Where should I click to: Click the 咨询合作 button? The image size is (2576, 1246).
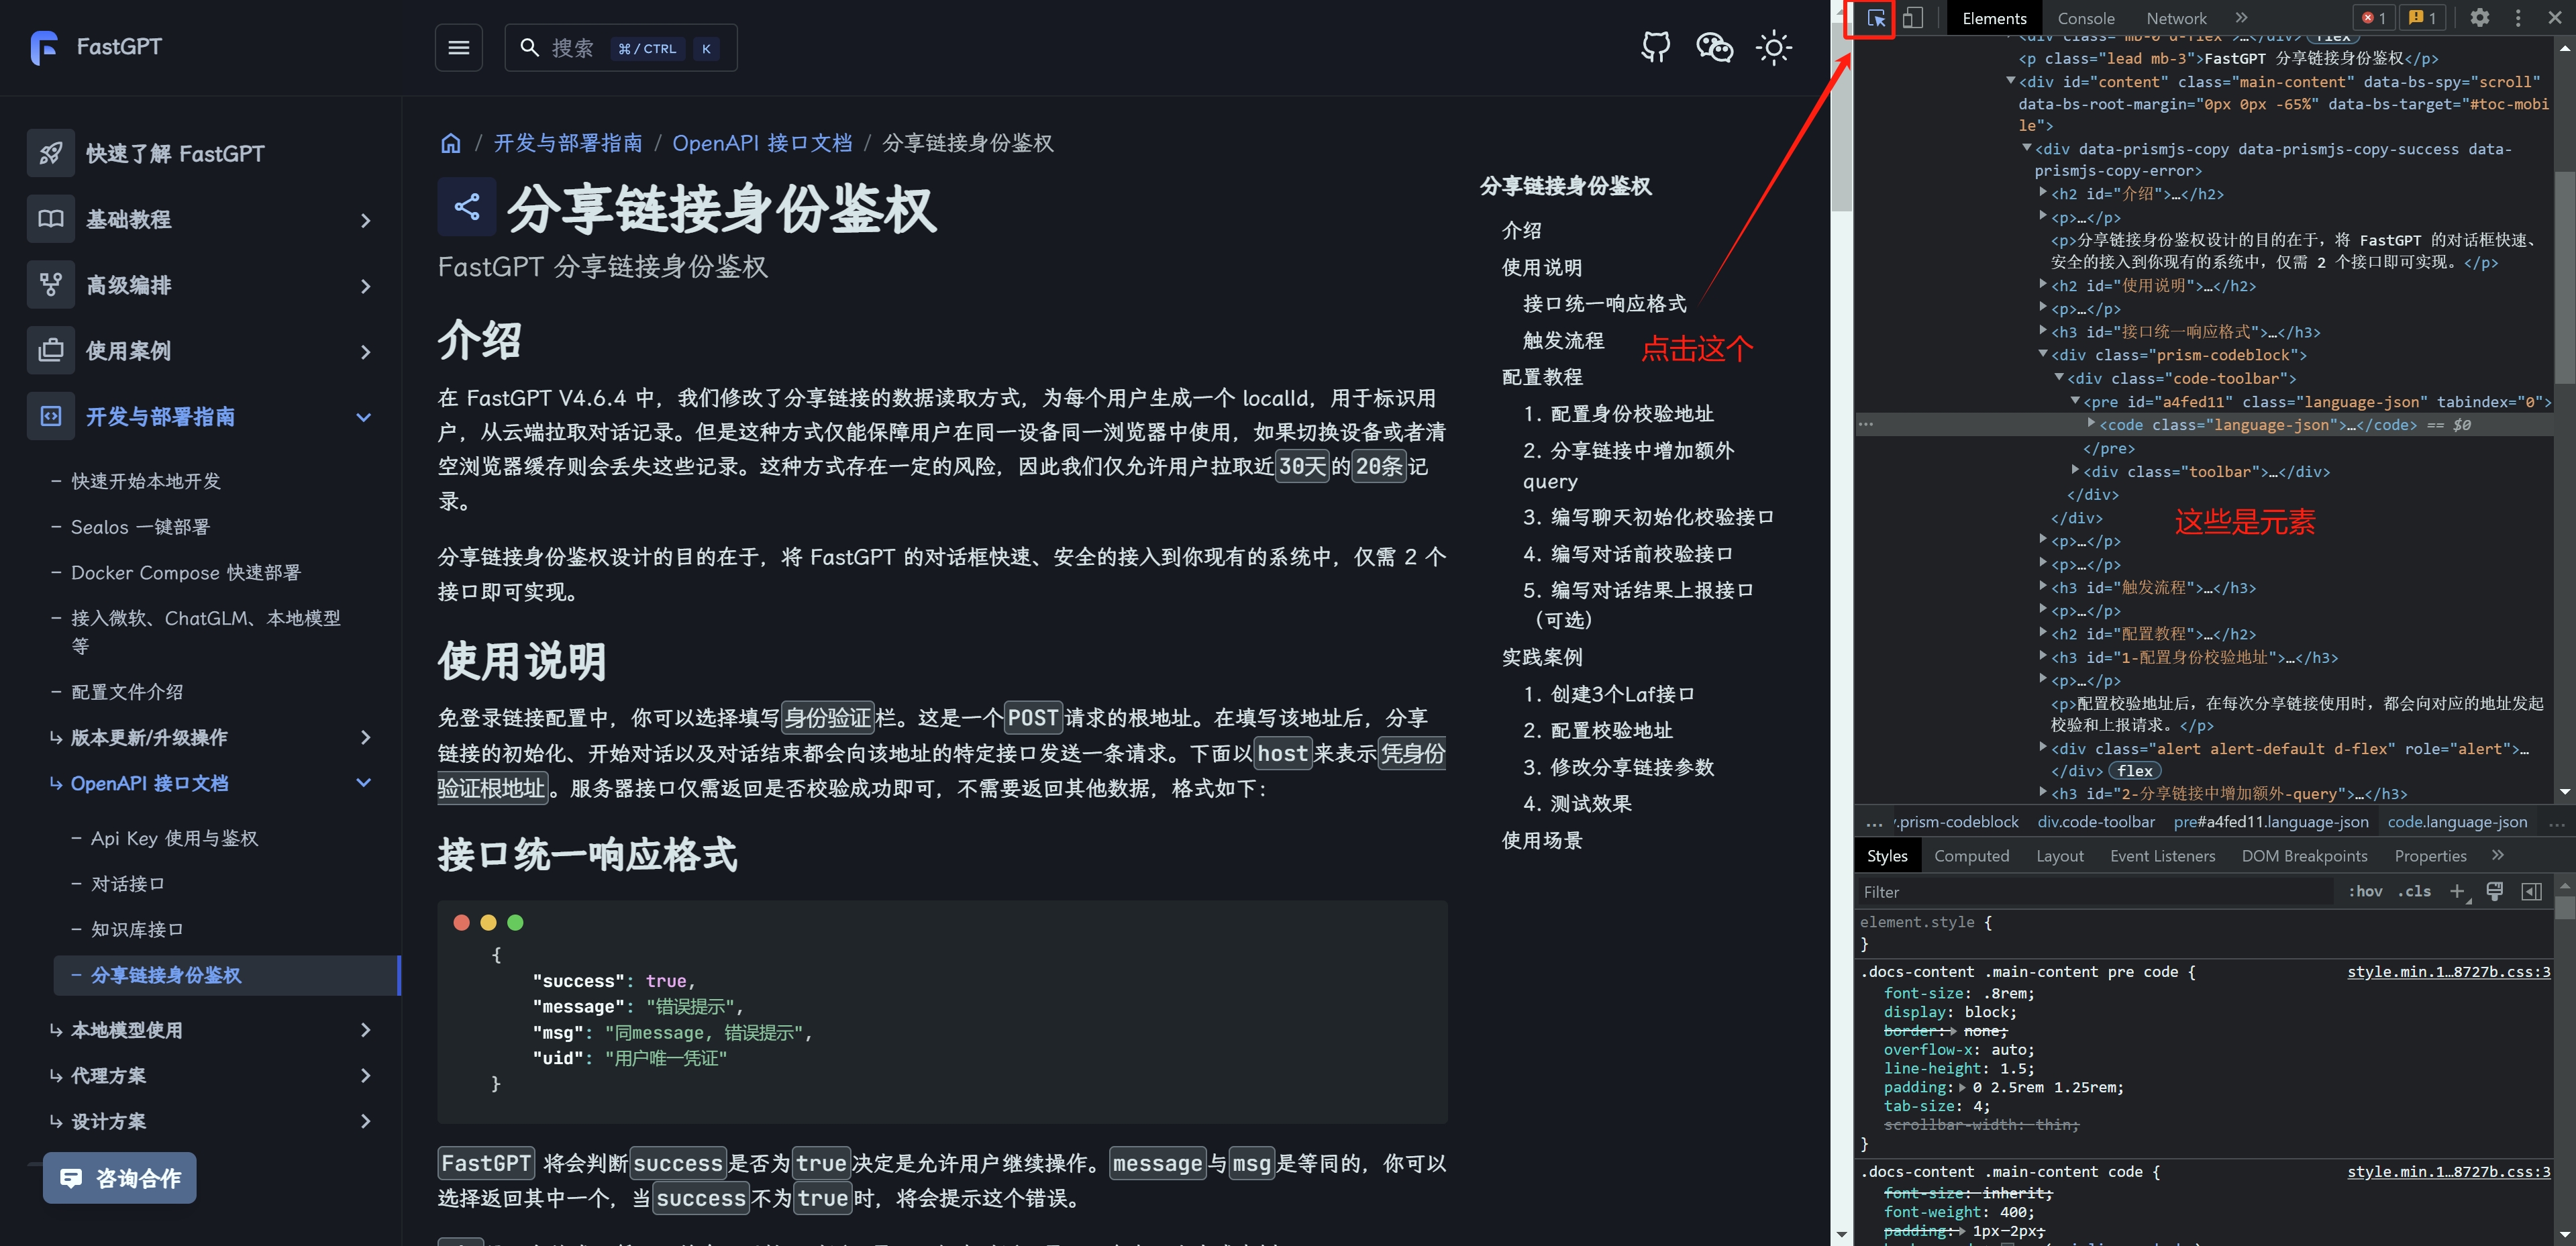click(120, 1178)
